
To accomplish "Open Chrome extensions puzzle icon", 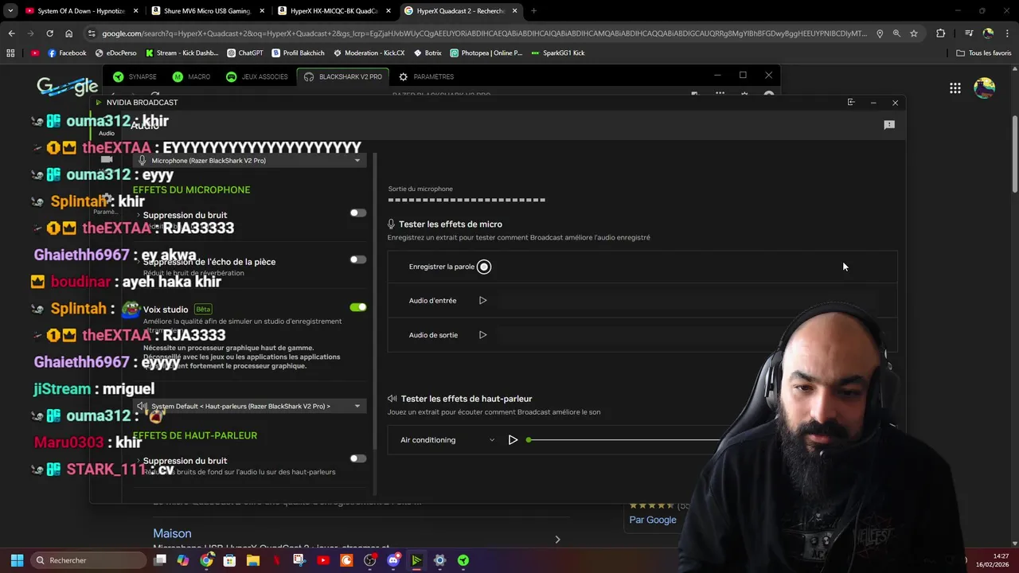I will 941,33.
